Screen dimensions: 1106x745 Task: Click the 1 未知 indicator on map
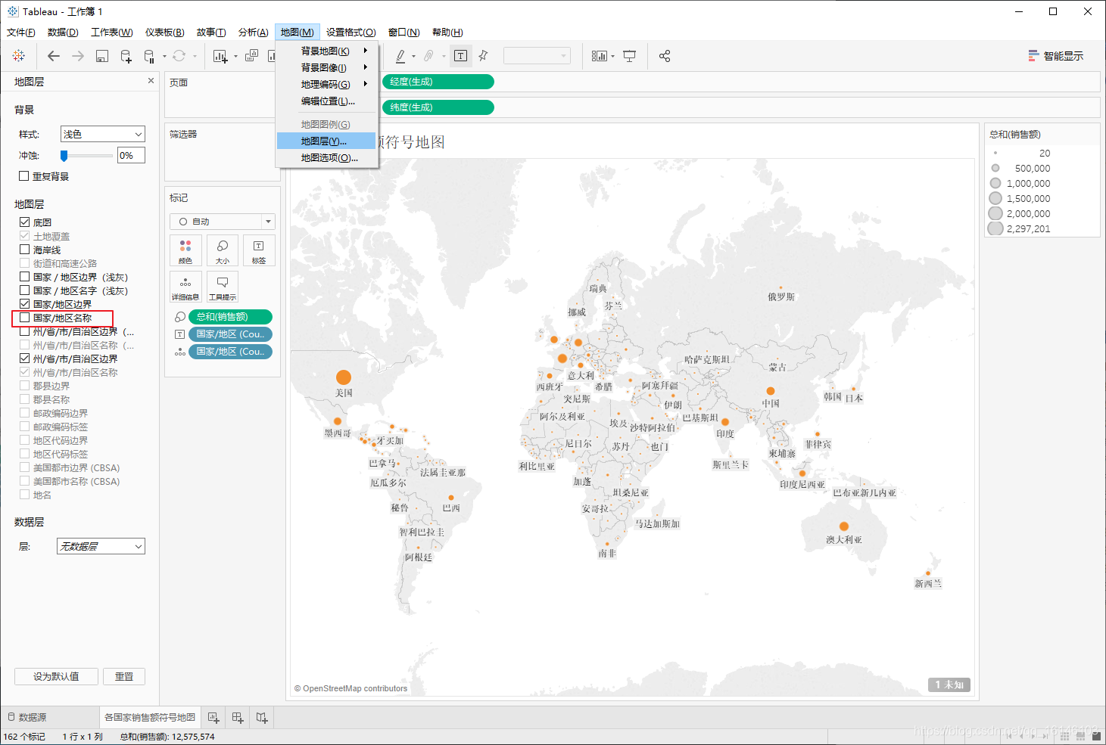pos(949,684)
